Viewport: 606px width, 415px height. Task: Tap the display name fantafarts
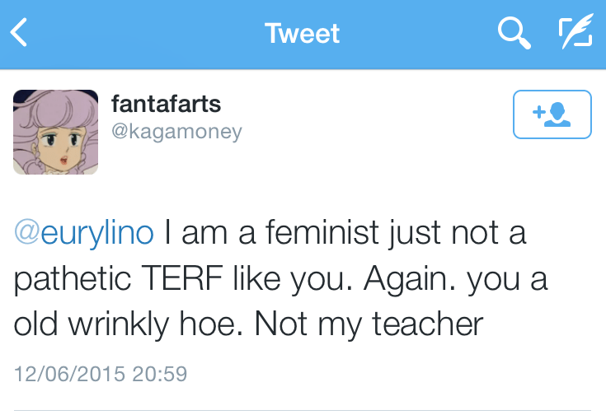point(166,105)
